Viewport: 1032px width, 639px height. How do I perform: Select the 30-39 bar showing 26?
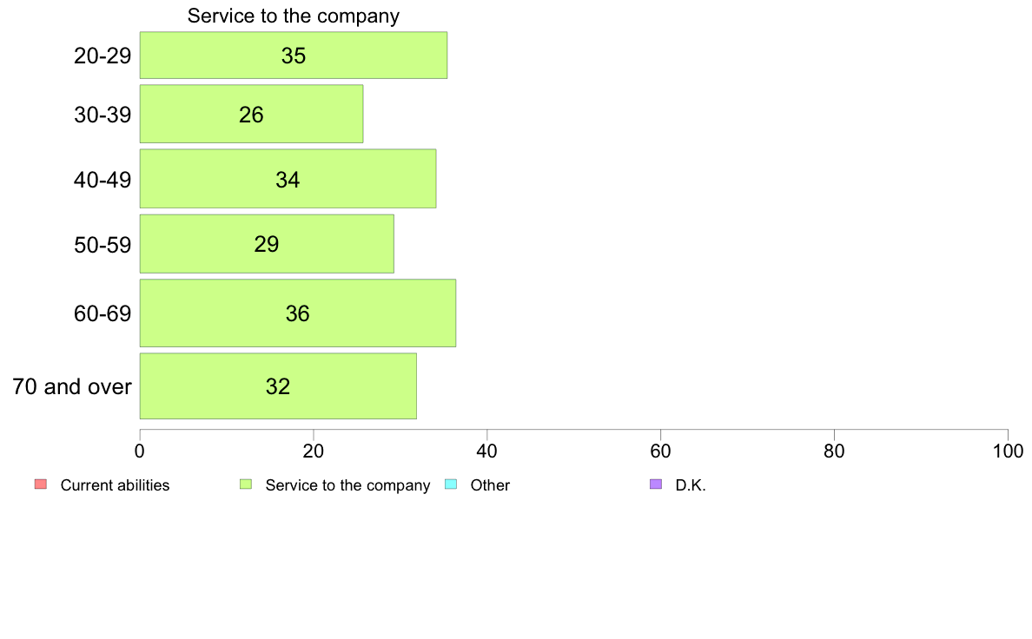pos(251,114)
